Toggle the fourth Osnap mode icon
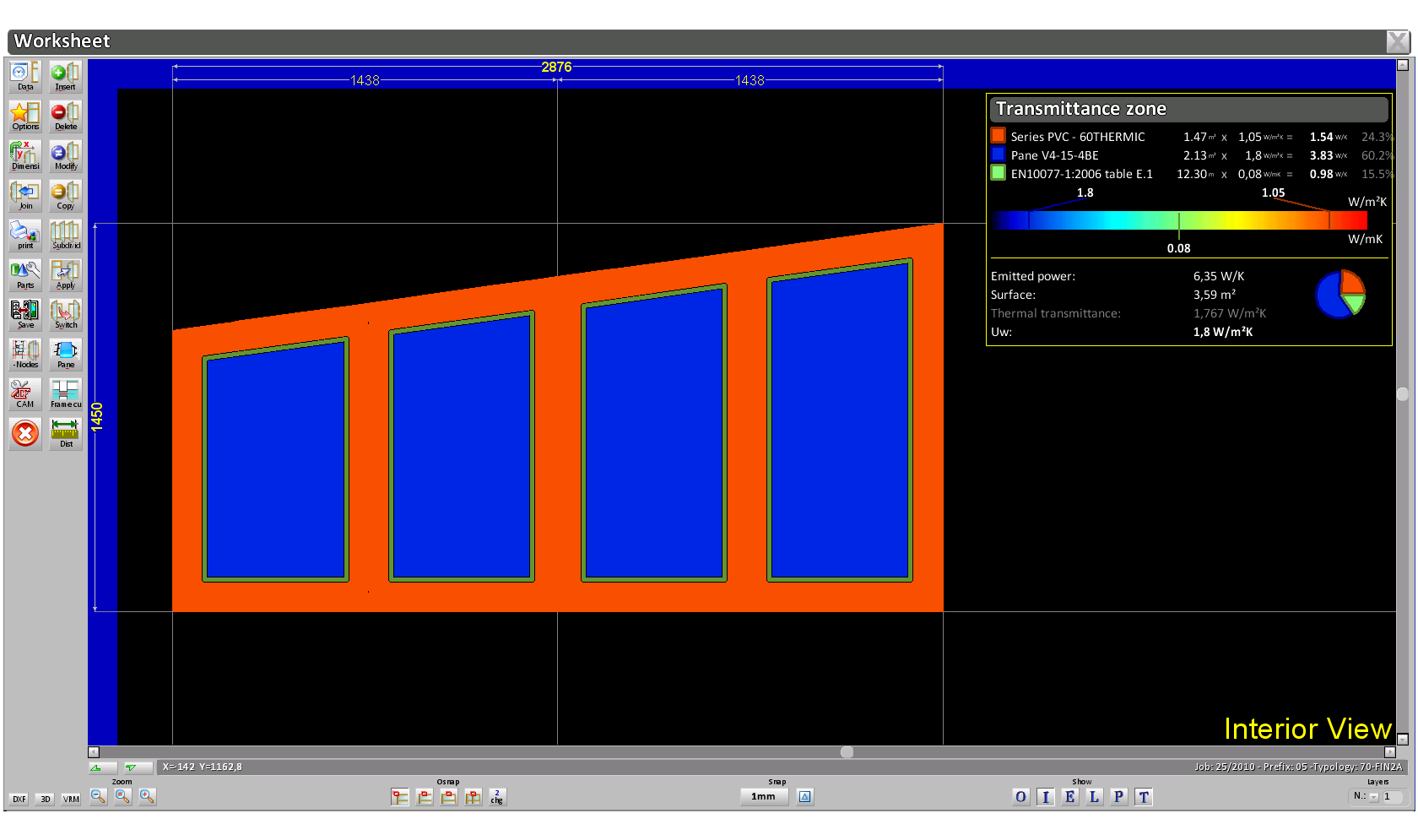This screenshot has width=1418, height=835. (x=474, y=797)
